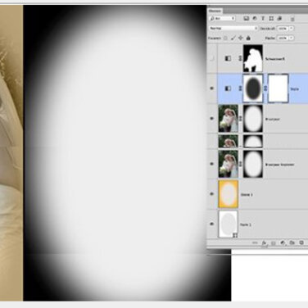Lock layer position with move-cross icon
Screen dimensions: 308x308
coord(241,38)
